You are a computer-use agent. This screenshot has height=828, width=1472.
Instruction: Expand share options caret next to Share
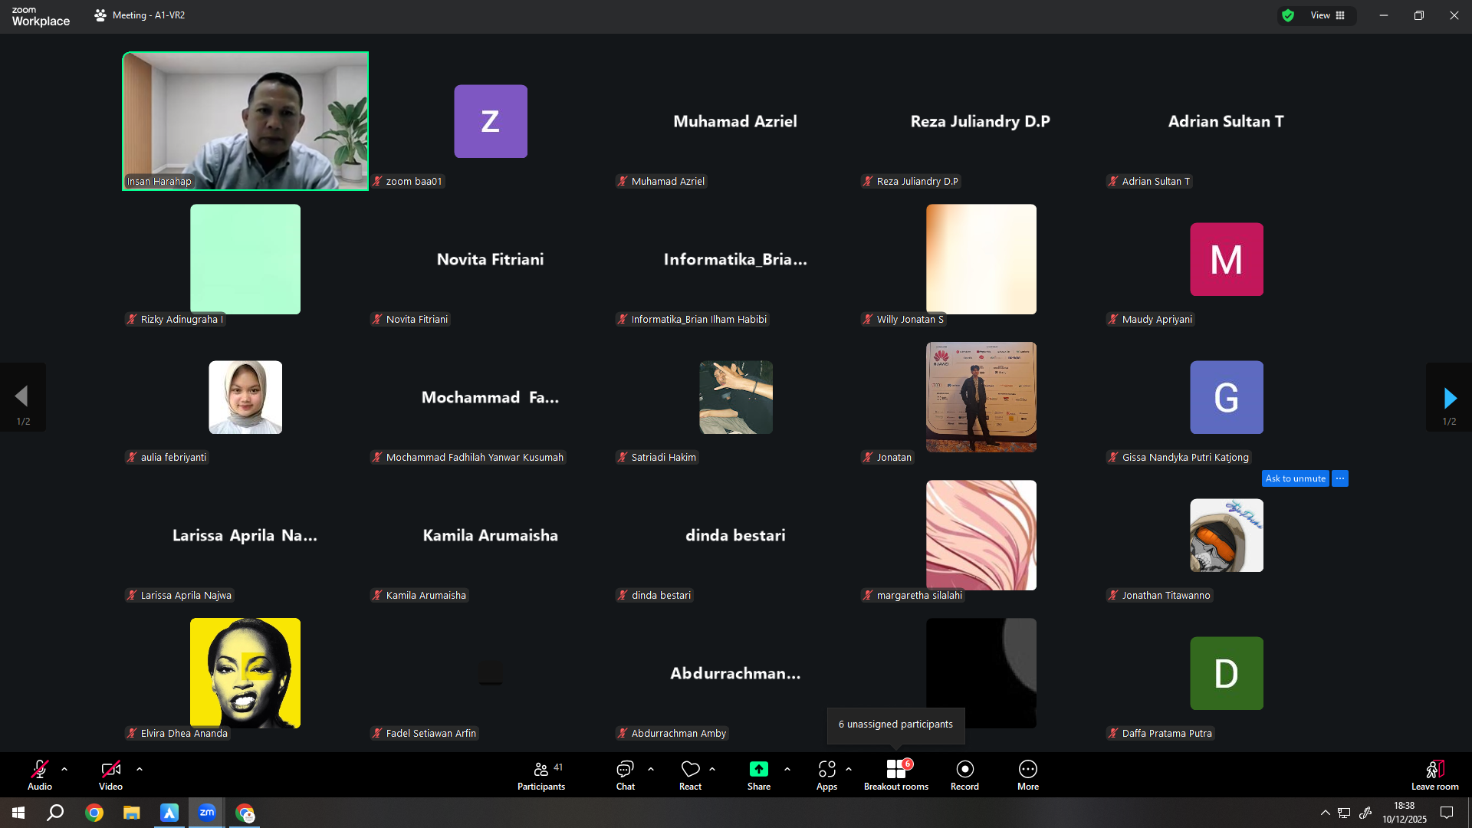(x=787, y=769)
